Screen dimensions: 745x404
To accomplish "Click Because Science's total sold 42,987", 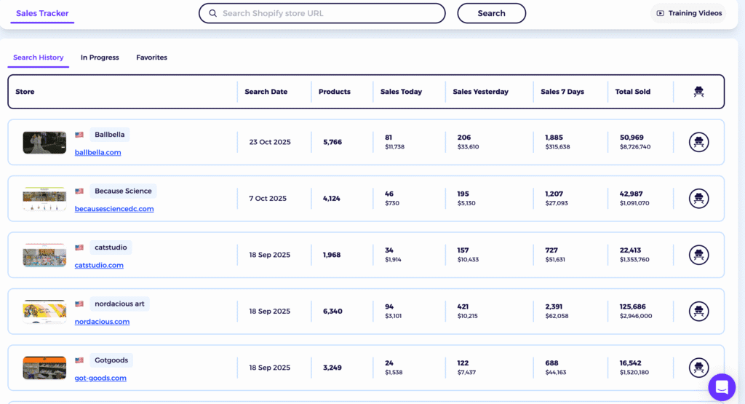I will (631, 194).
